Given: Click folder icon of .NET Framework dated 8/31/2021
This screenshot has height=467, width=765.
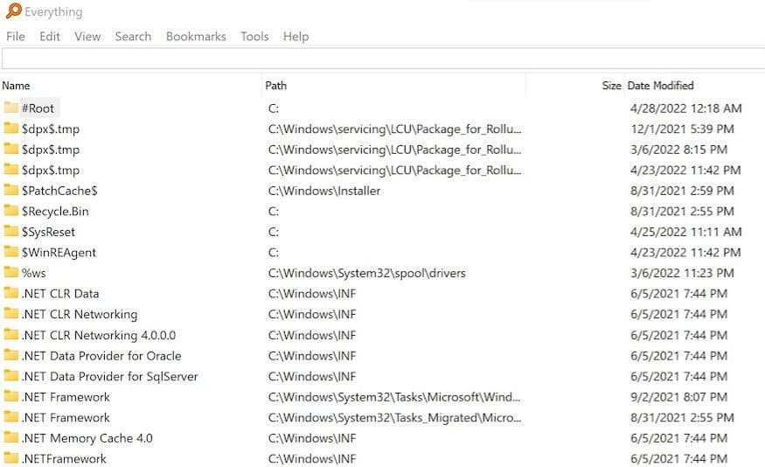Looking at the screenshot, I should click(10, 417).
